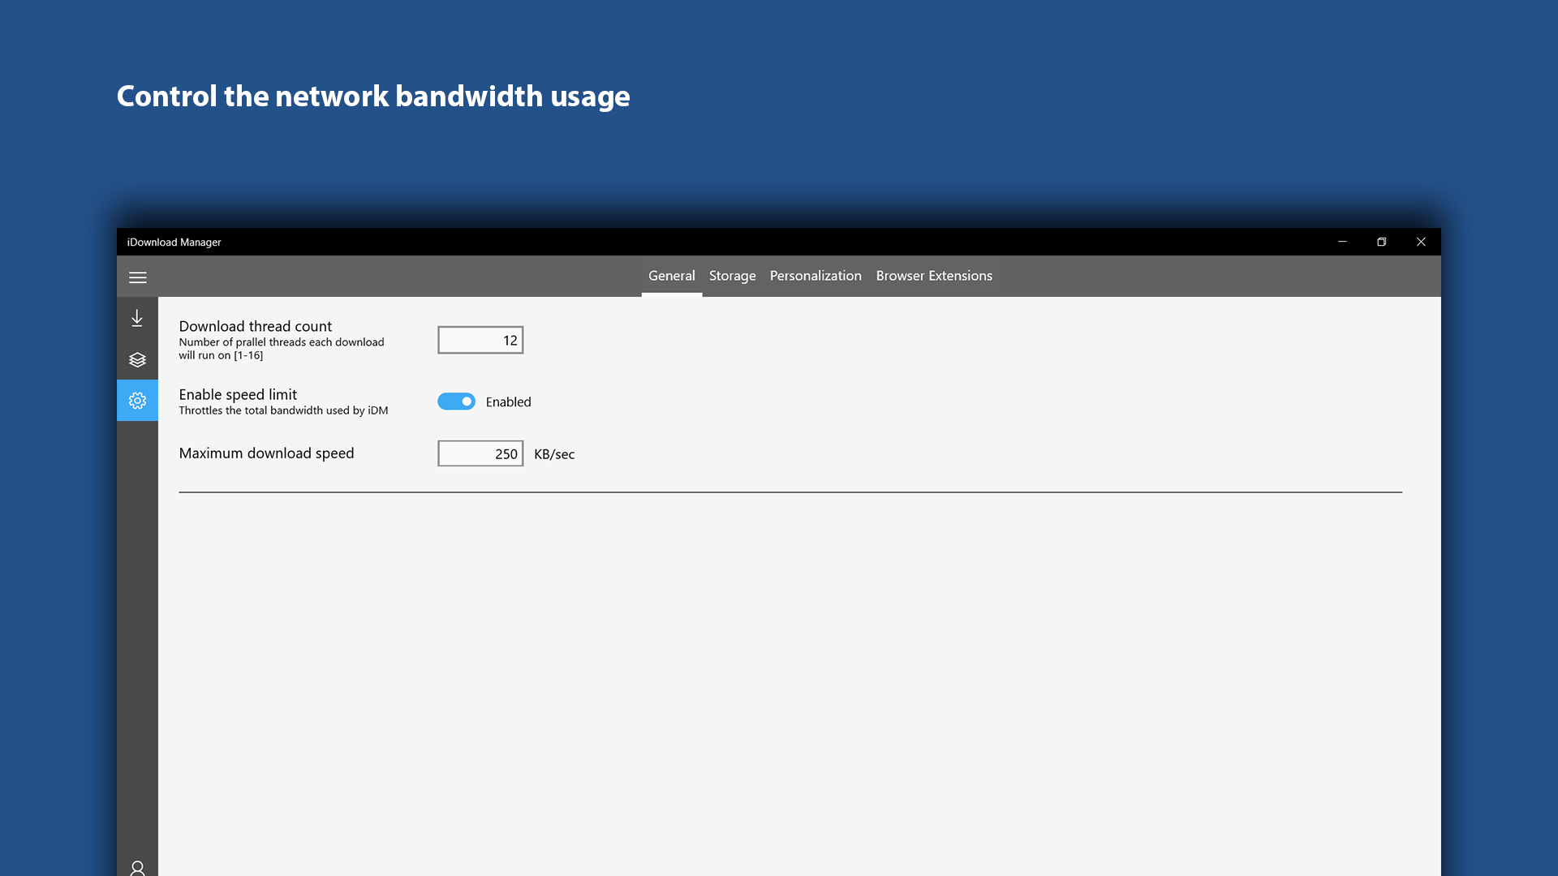This screenshot has height=876, width=1558.
Task: Switch to the Storage tab
Action: [732, 275]
